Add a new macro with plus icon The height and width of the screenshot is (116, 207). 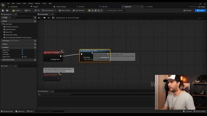pyautogui.click(x=35, y=44)
